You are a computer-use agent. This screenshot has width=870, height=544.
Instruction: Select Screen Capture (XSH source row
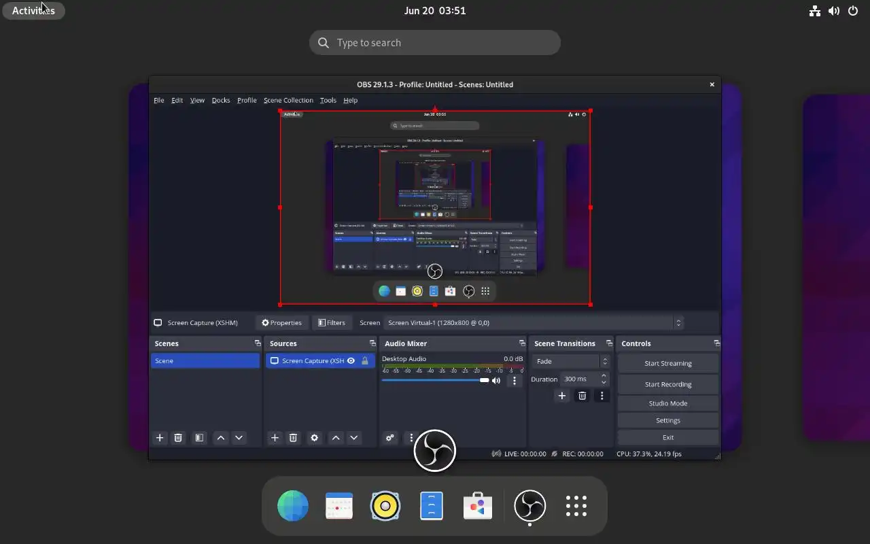click(x=320, y=361)
